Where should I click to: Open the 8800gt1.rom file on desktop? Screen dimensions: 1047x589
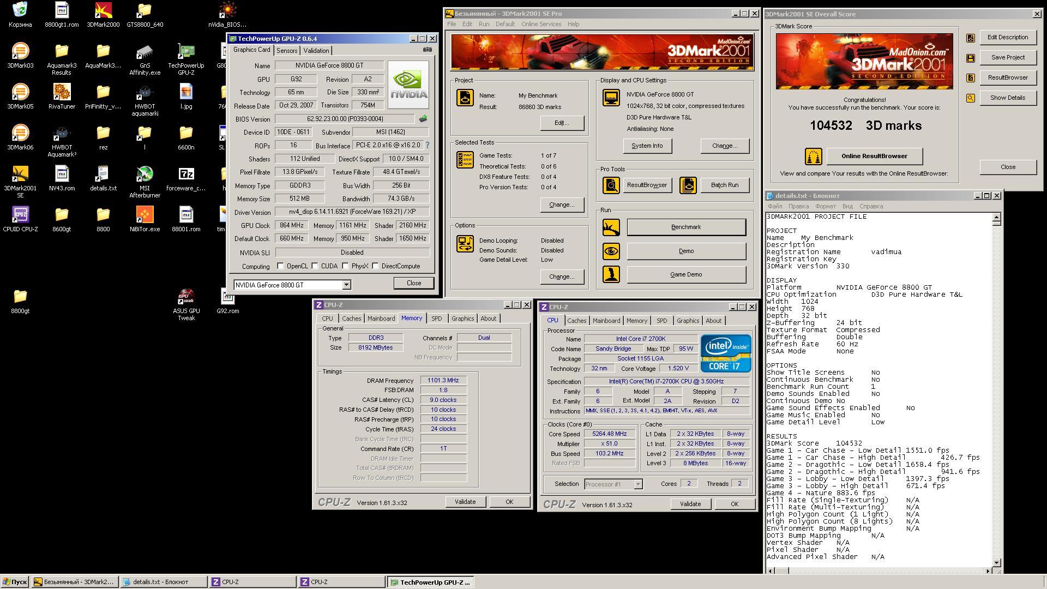pos(62,14)
